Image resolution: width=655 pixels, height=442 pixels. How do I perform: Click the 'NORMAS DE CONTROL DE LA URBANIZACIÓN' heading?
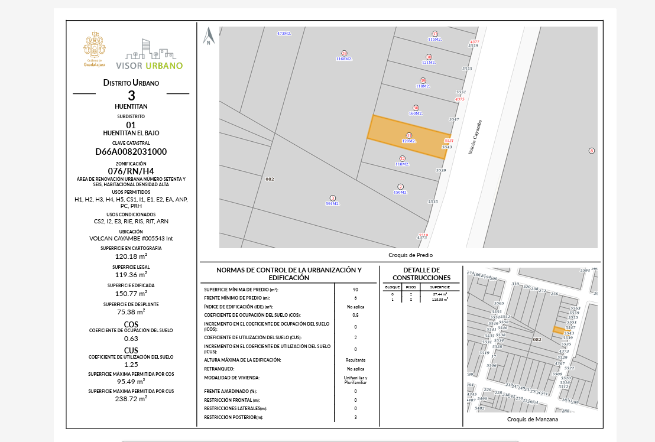click(x=289, y=274)
